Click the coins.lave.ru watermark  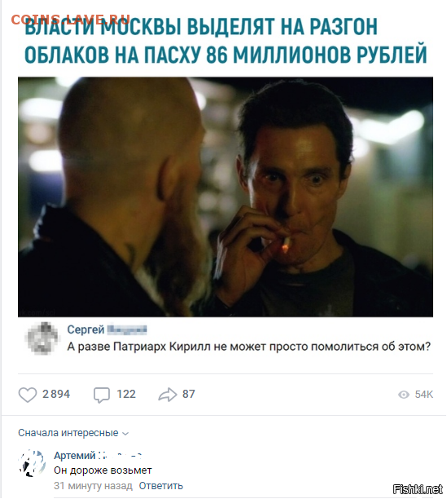71,20
